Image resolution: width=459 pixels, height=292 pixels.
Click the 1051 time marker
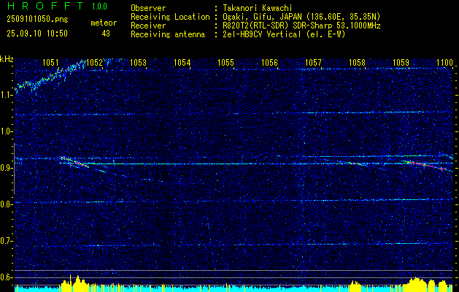pyautogui.click(x=50, y=62)
